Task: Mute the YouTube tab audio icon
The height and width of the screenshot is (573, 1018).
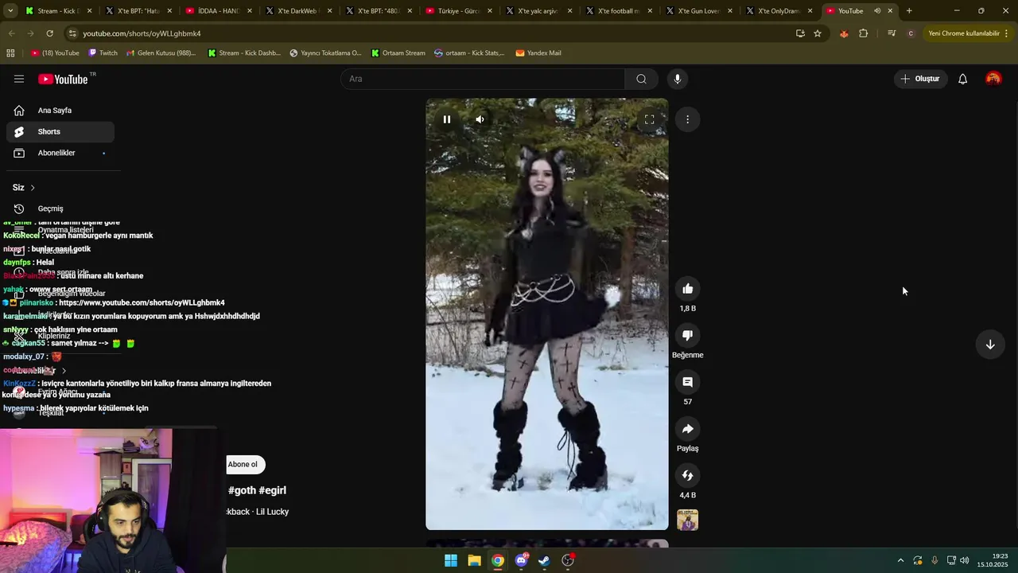Action: coord(877,11)
